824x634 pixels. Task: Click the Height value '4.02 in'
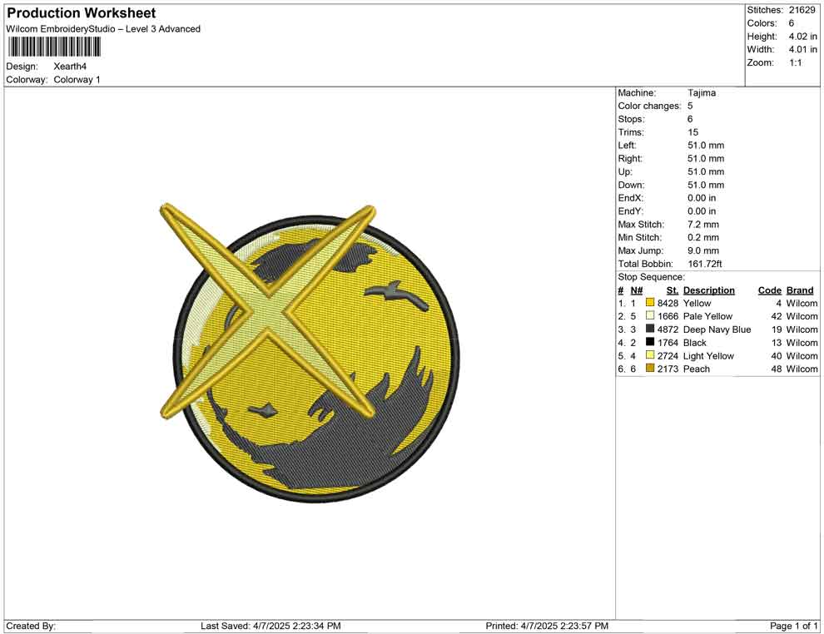click(x=802, y=37)
